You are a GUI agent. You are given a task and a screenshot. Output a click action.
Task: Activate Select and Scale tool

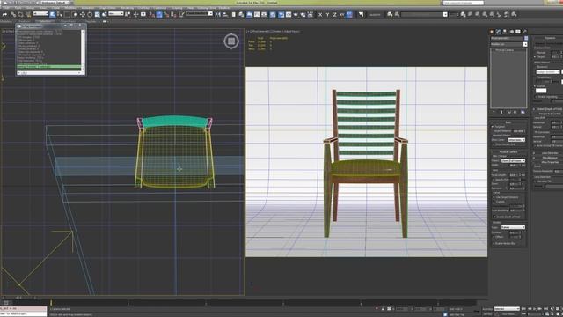point(97,14)
